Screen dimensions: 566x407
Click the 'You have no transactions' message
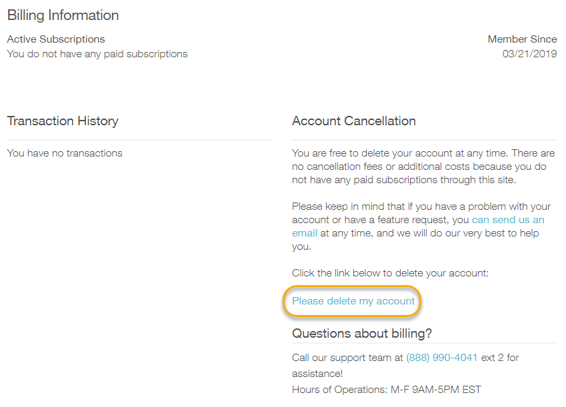click(65, 153)
